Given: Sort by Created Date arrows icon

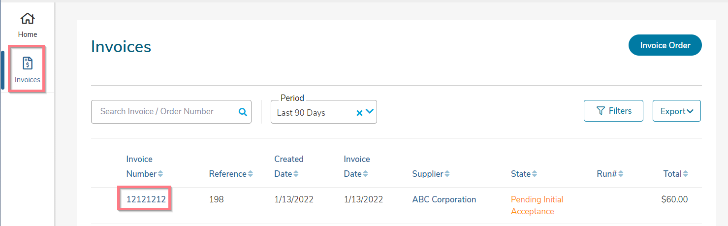Looking at the screenshot, I should coord(296,174).
